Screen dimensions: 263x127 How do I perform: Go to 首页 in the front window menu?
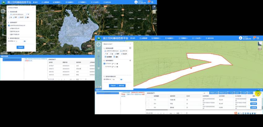pos(133,38)
